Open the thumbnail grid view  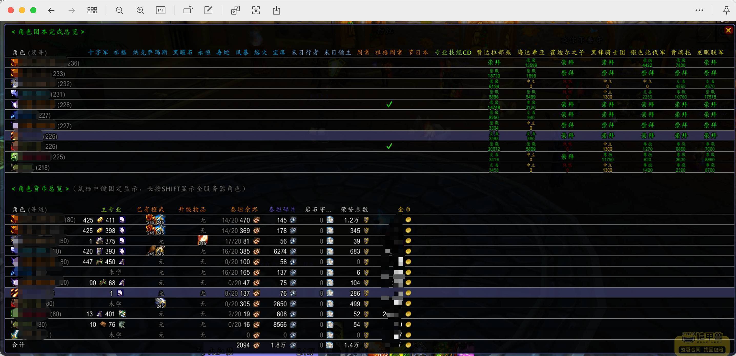(x=92, y=10)
